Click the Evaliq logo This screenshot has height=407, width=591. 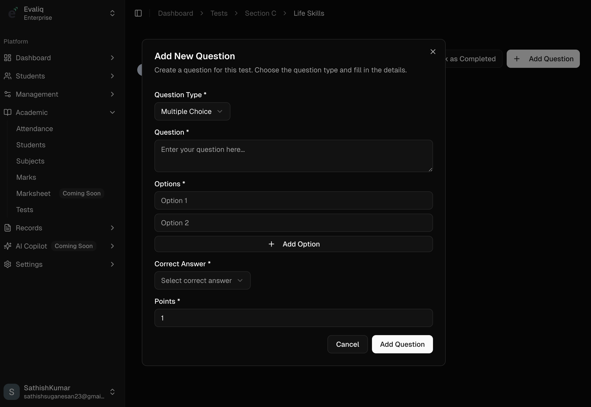(x=12, y=13)
